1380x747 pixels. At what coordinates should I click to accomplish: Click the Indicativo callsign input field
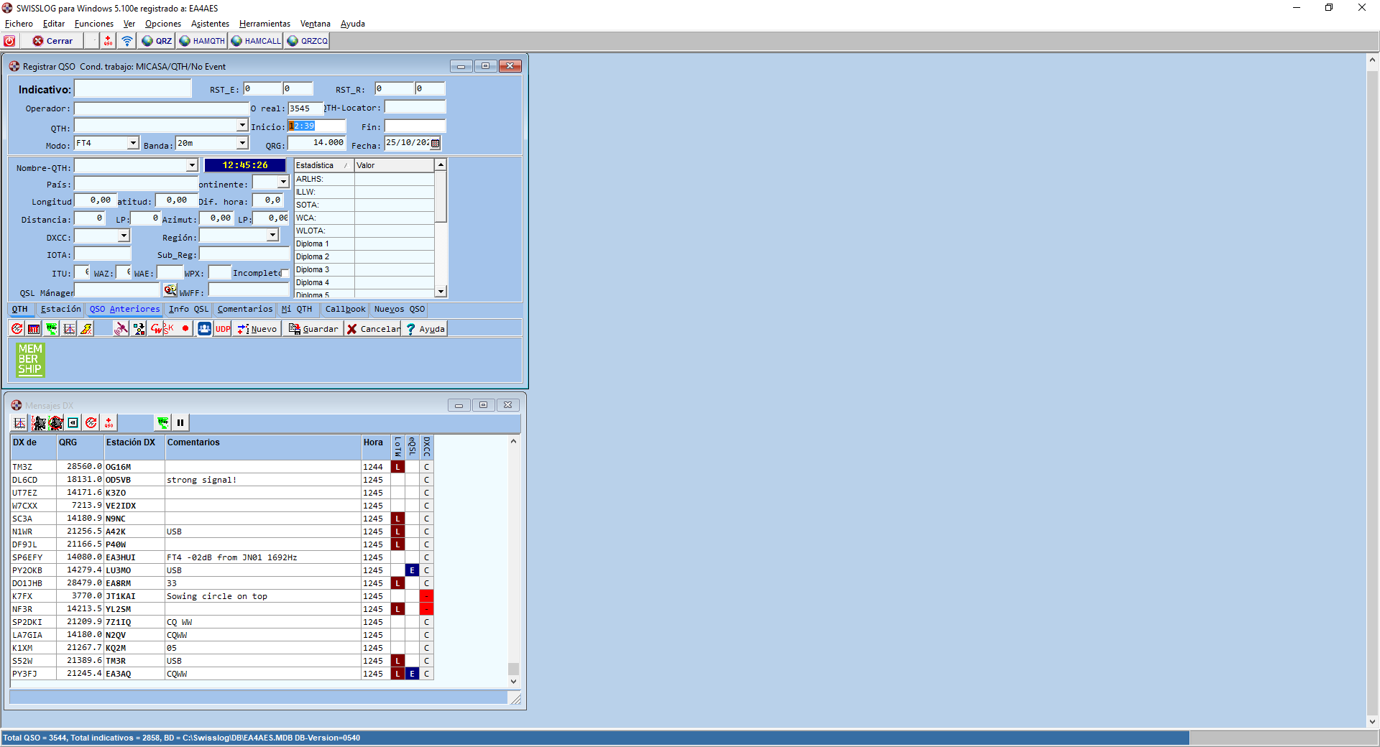(133, 89)
